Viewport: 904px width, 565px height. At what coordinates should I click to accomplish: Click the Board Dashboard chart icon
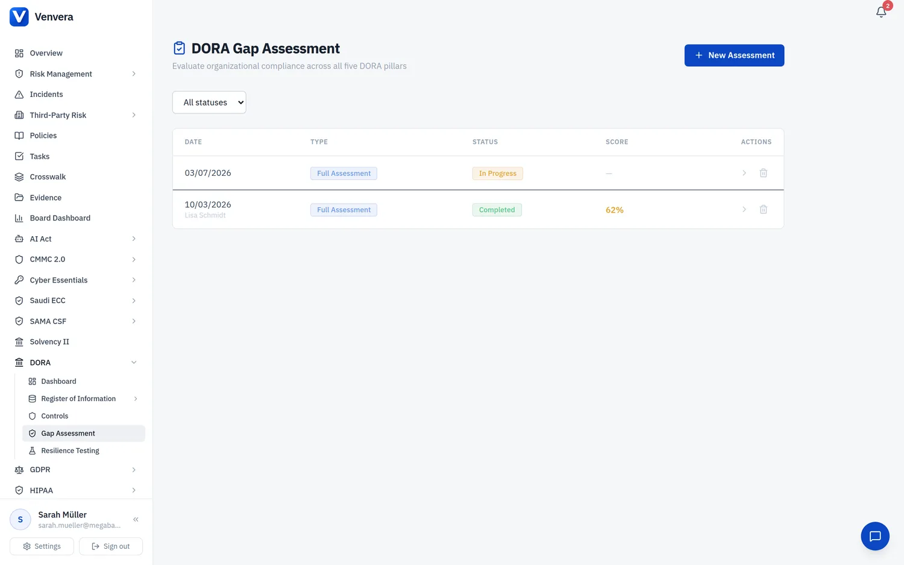pos(19,218)
